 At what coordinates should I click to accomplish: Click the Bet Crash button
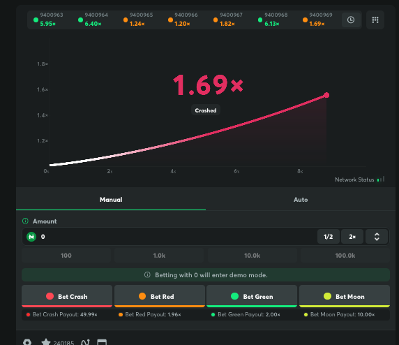[67, 296]
